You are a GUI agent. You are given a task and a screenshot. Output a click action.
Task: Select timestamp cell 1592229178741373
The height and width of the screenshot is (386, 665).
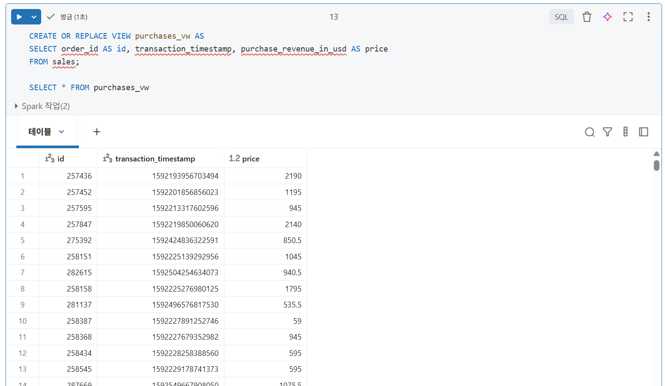coord(161,369)
